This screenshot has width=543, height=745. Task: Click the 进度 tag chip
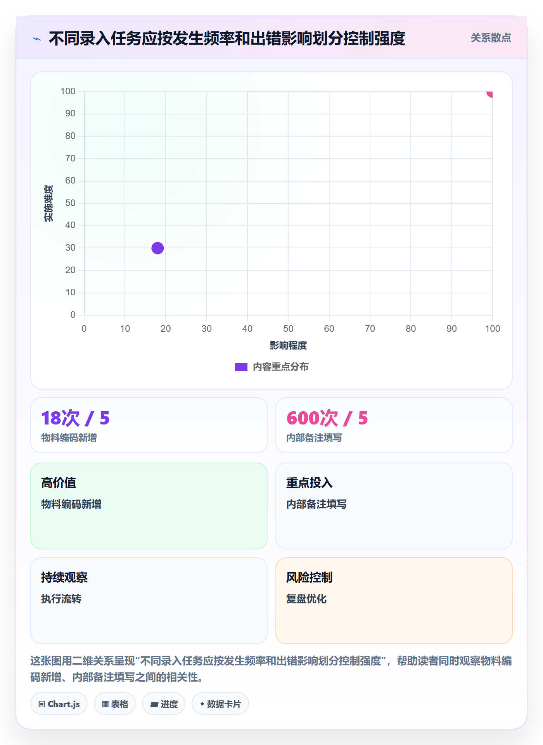pyautogui.click(x=164, y=704)
